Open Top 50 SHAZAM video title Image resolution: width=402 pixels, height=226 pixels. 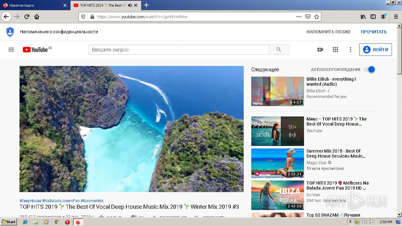[x=333, y=215]
